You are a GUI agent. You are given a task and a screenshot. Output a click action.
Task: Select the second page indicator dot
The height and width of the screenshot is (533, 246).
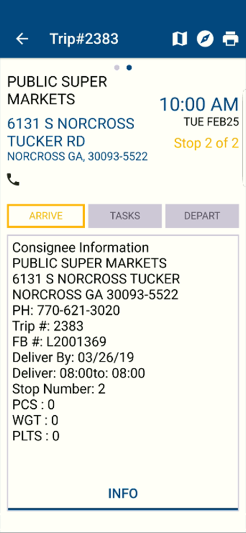(x=129, y=68)
